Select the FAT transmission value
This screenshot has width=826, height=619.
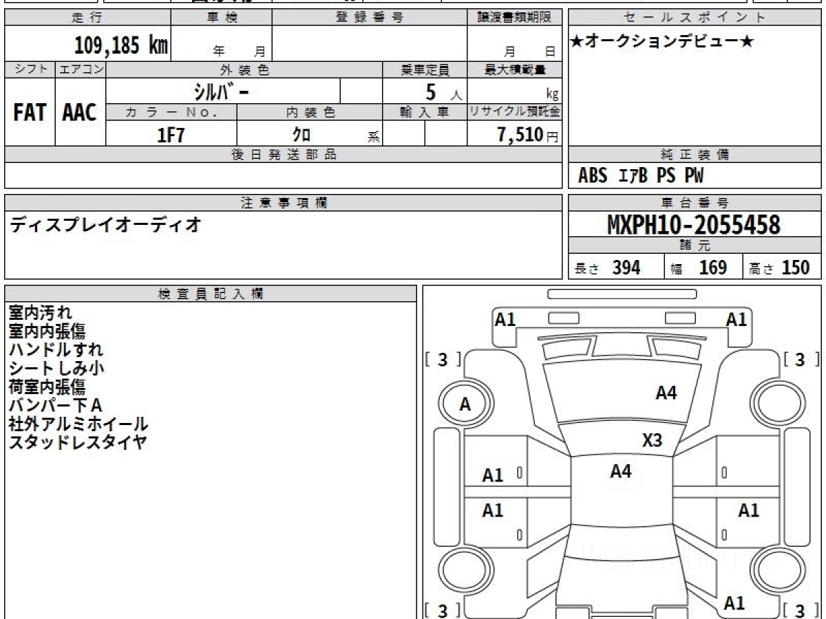point(30,112)
